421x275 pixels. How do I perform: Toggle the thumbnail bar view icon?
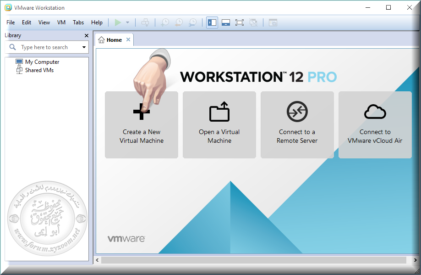pyautogui.click(x=226, y=22)
